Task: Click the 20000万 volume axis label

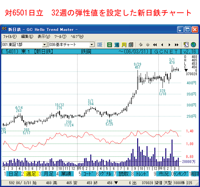Action: [x=189, y=162]
